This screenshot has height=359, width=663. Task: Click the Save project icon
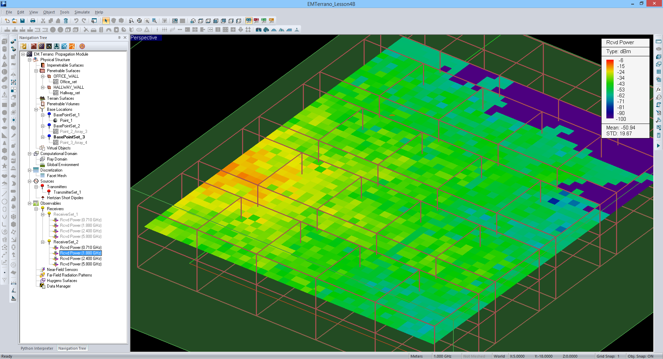pyautogui.click(x=22, y=21)
